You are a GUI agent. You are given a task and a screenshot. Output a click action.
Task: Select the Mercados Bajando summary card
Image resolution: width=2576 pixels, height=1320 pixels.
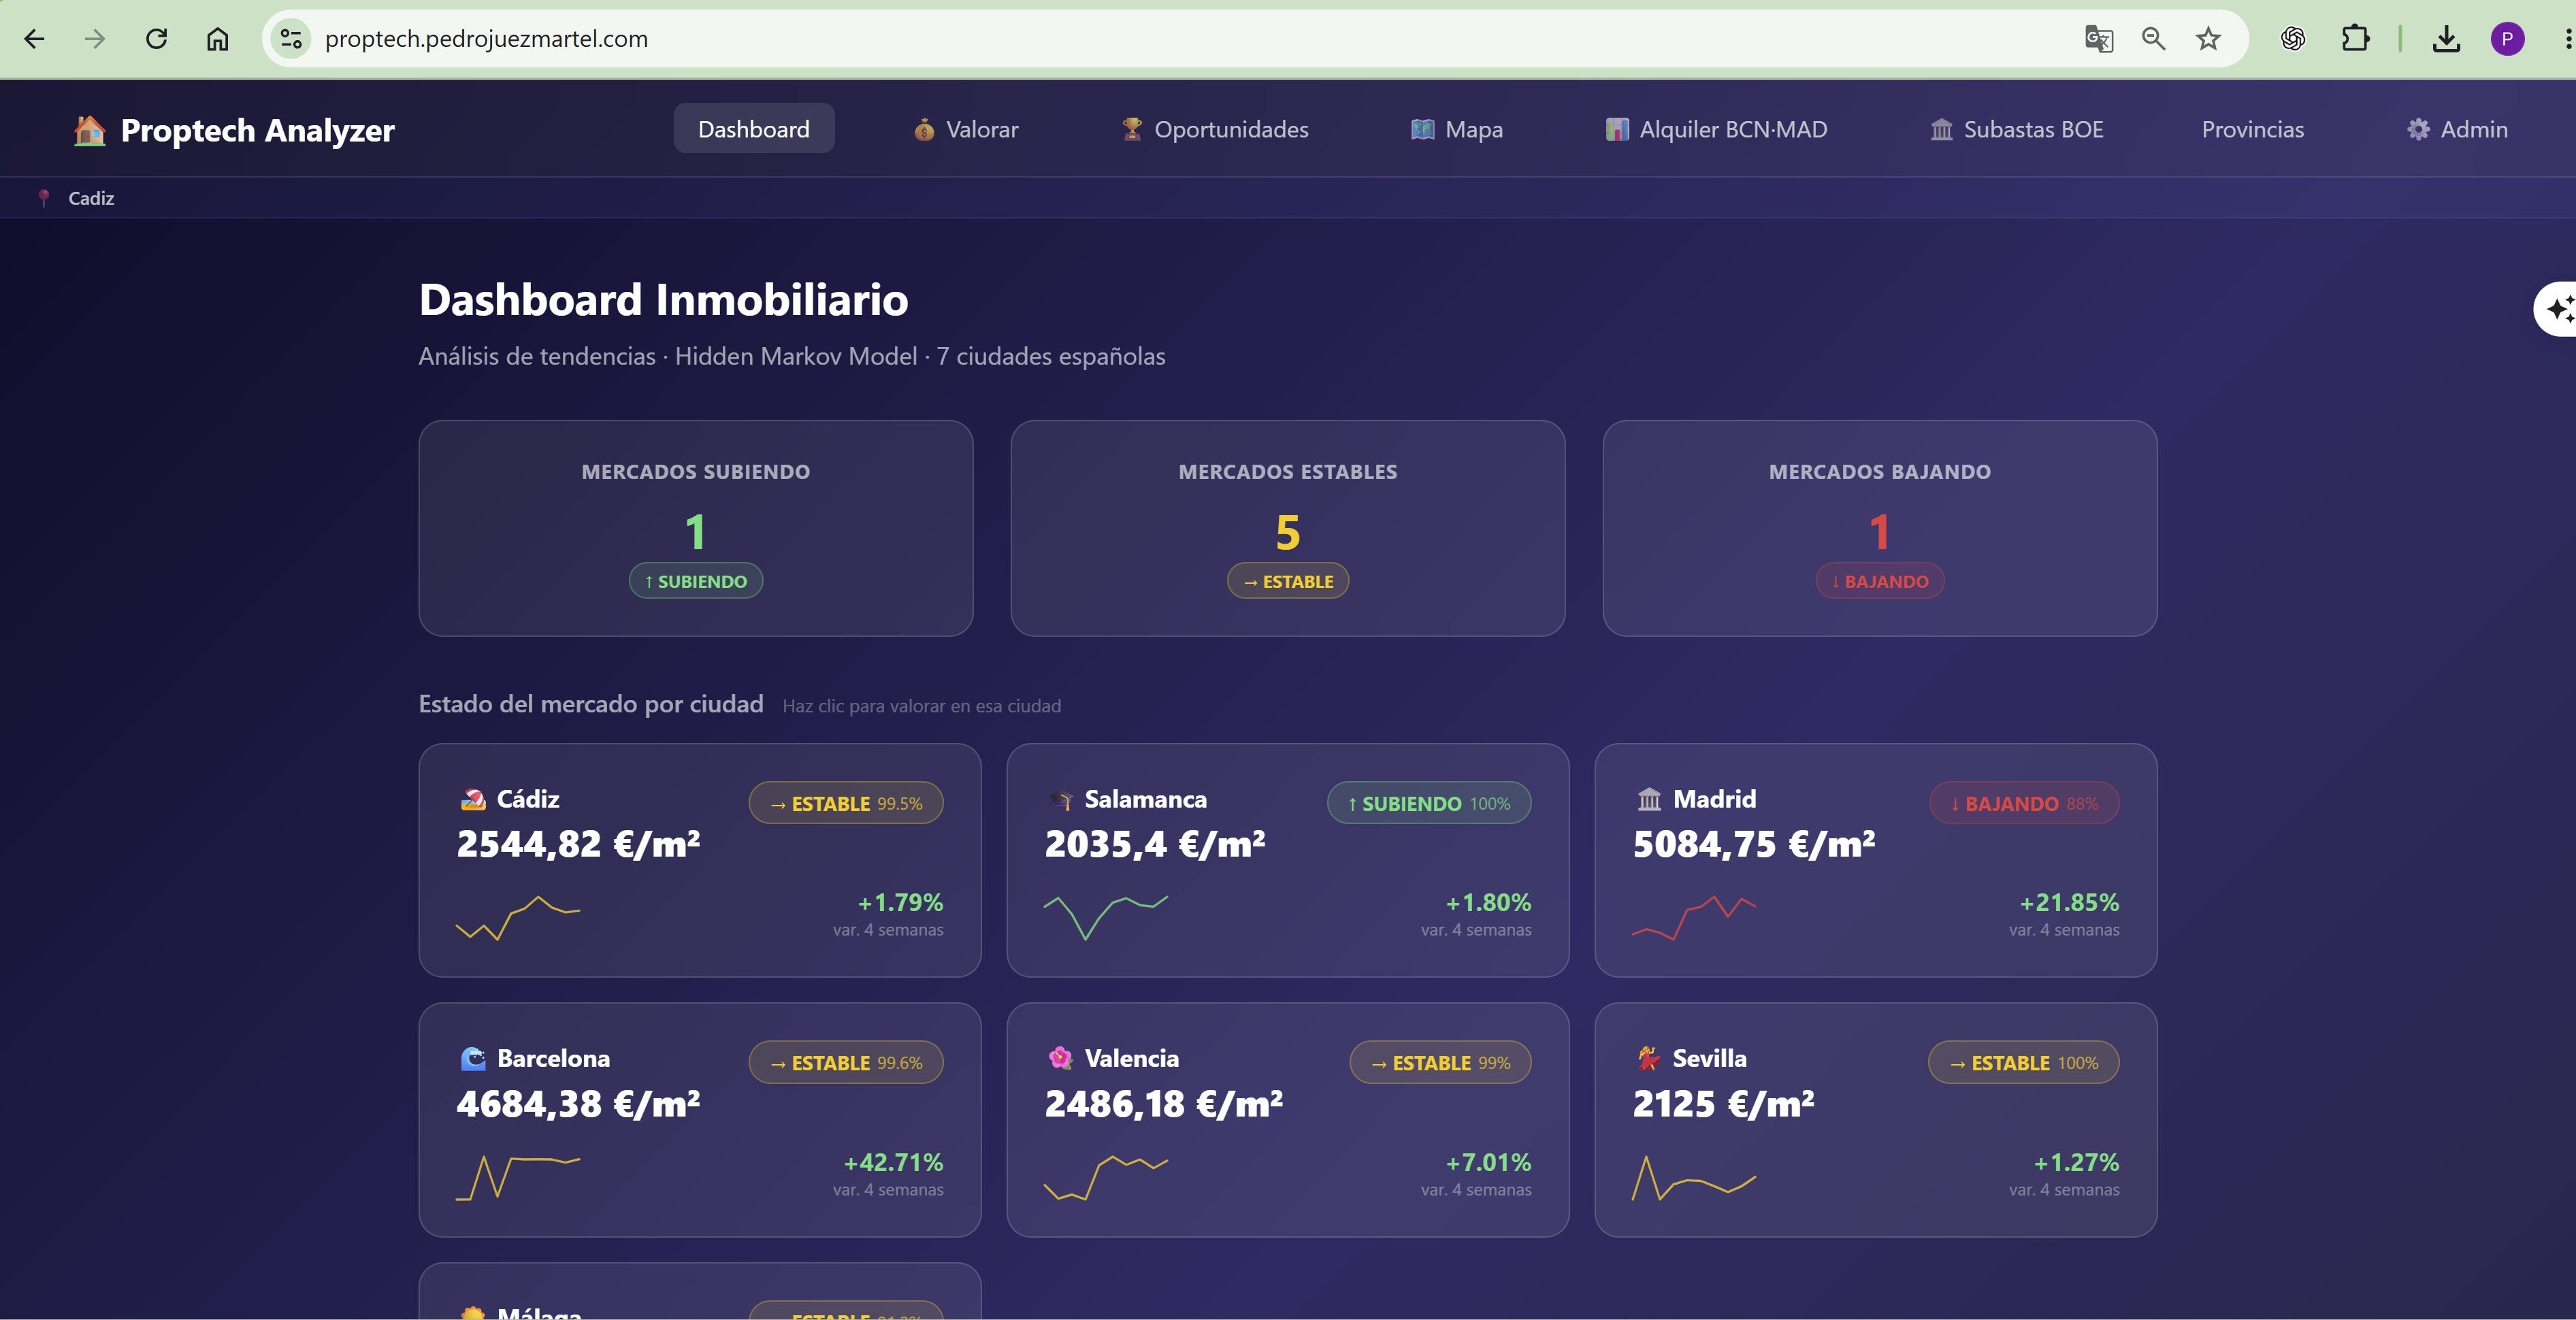coord(1880,528)
